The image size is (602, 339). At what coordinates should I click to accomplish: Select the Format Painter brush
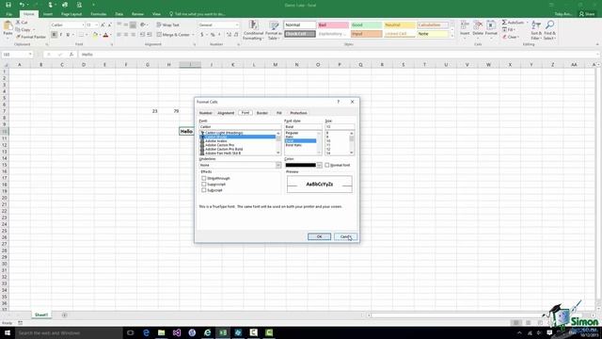(x=18, y=37)
